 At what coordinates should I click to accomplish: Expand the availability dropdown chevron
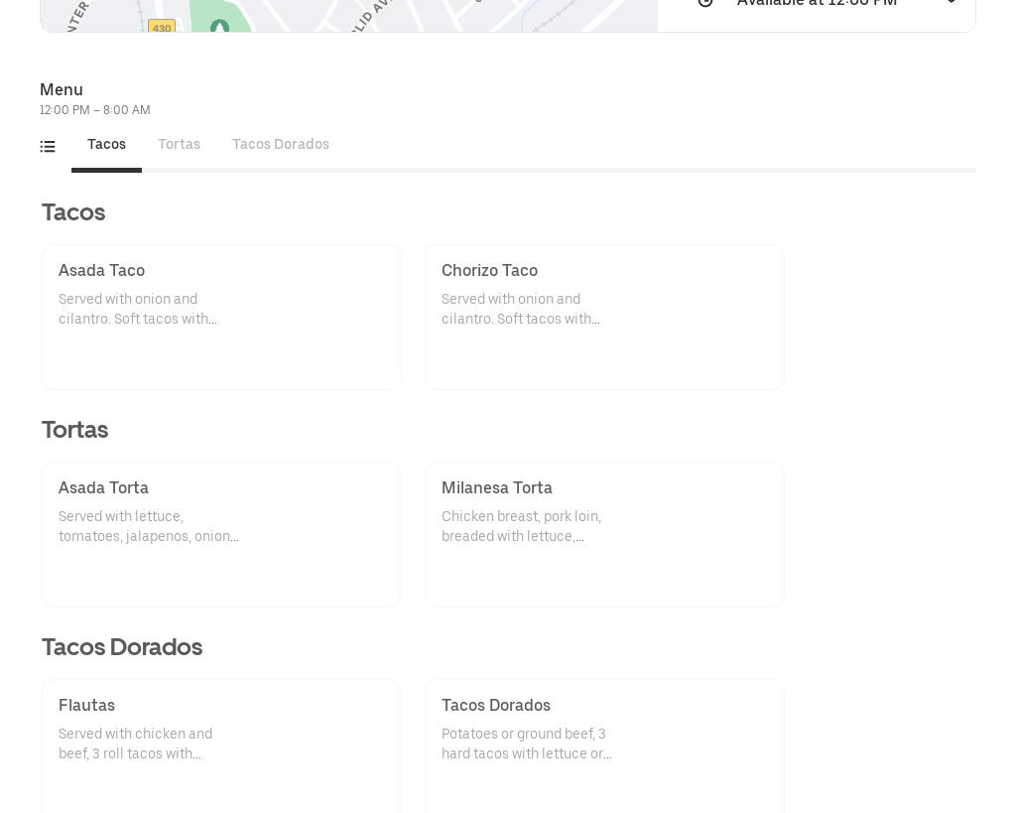click(x=951, y=3)
